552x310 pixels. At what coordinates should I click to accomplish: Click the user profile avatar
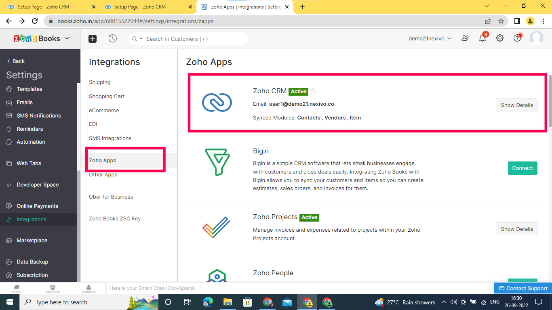click(537, 38)
